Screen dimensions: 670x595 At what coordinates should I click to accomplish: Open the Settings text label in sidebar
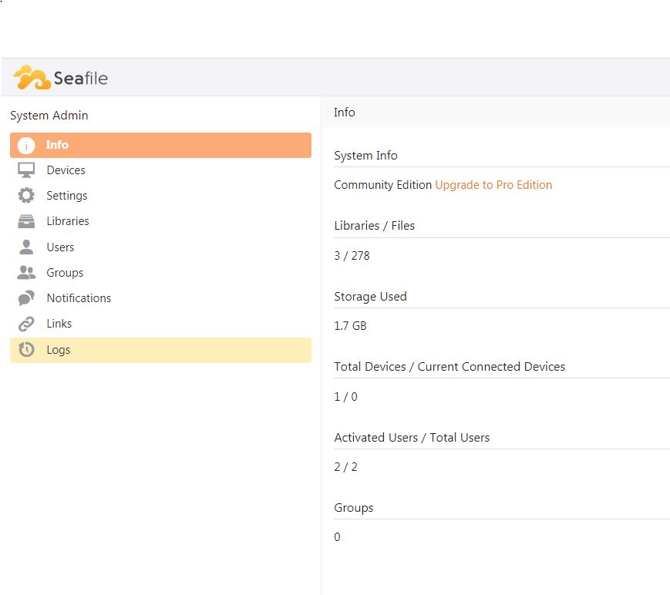[66, 196]
